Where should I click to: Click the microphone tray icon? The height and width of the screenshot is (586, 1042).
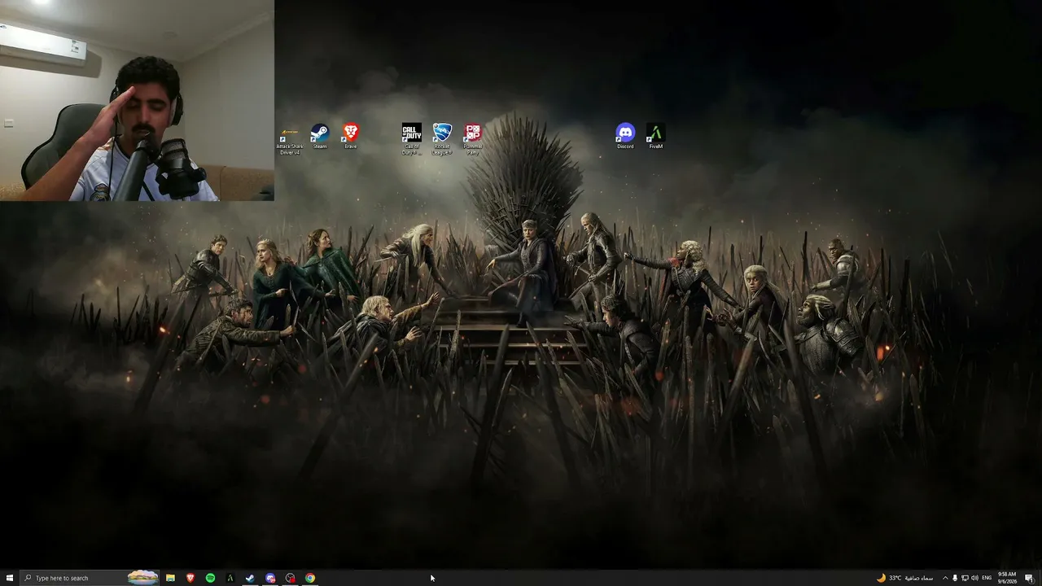955,578
